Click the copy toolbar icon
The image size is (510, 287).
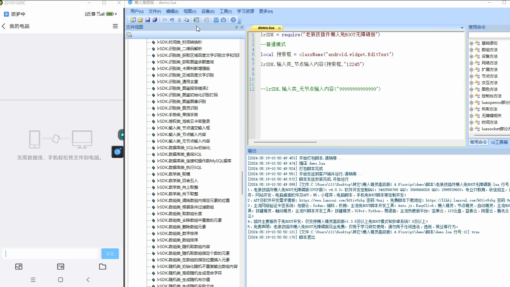click(x=186, y=20)
